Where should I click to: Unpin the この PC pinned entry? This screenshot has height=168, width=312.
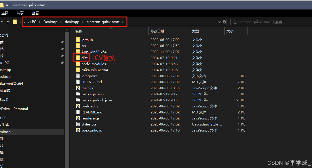click(62, 63)
